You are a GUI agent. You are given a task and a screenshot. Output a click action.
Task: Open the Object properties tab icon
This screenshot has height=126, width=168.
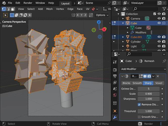click(115, 111)
